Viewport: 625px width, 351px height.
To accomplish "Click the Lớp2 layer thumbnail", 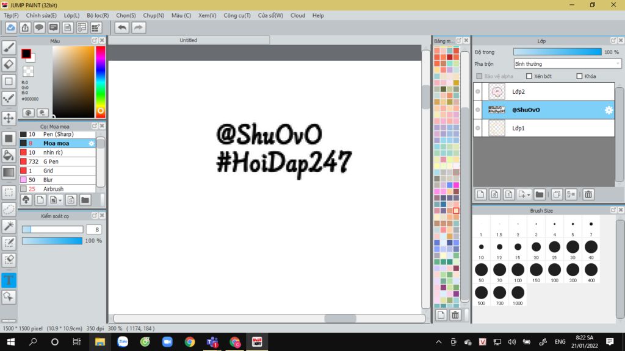I will tap(497, 91).
